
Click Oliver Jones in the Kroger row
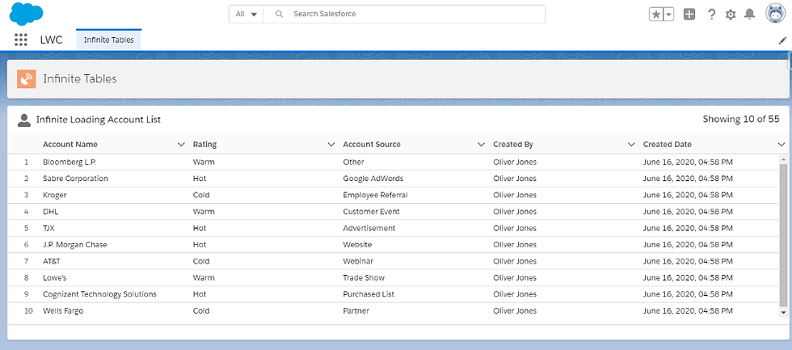(516, 195)
